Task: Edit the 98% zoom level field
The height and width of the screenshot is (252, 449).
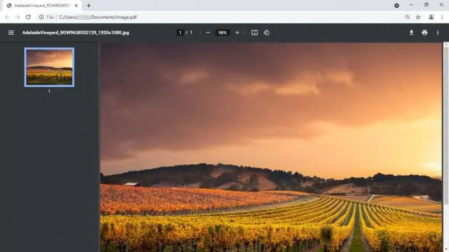Action: click(222, 33)
